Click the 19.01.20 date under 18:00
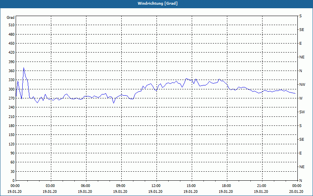Screen dimensions: 313x196 226,192
